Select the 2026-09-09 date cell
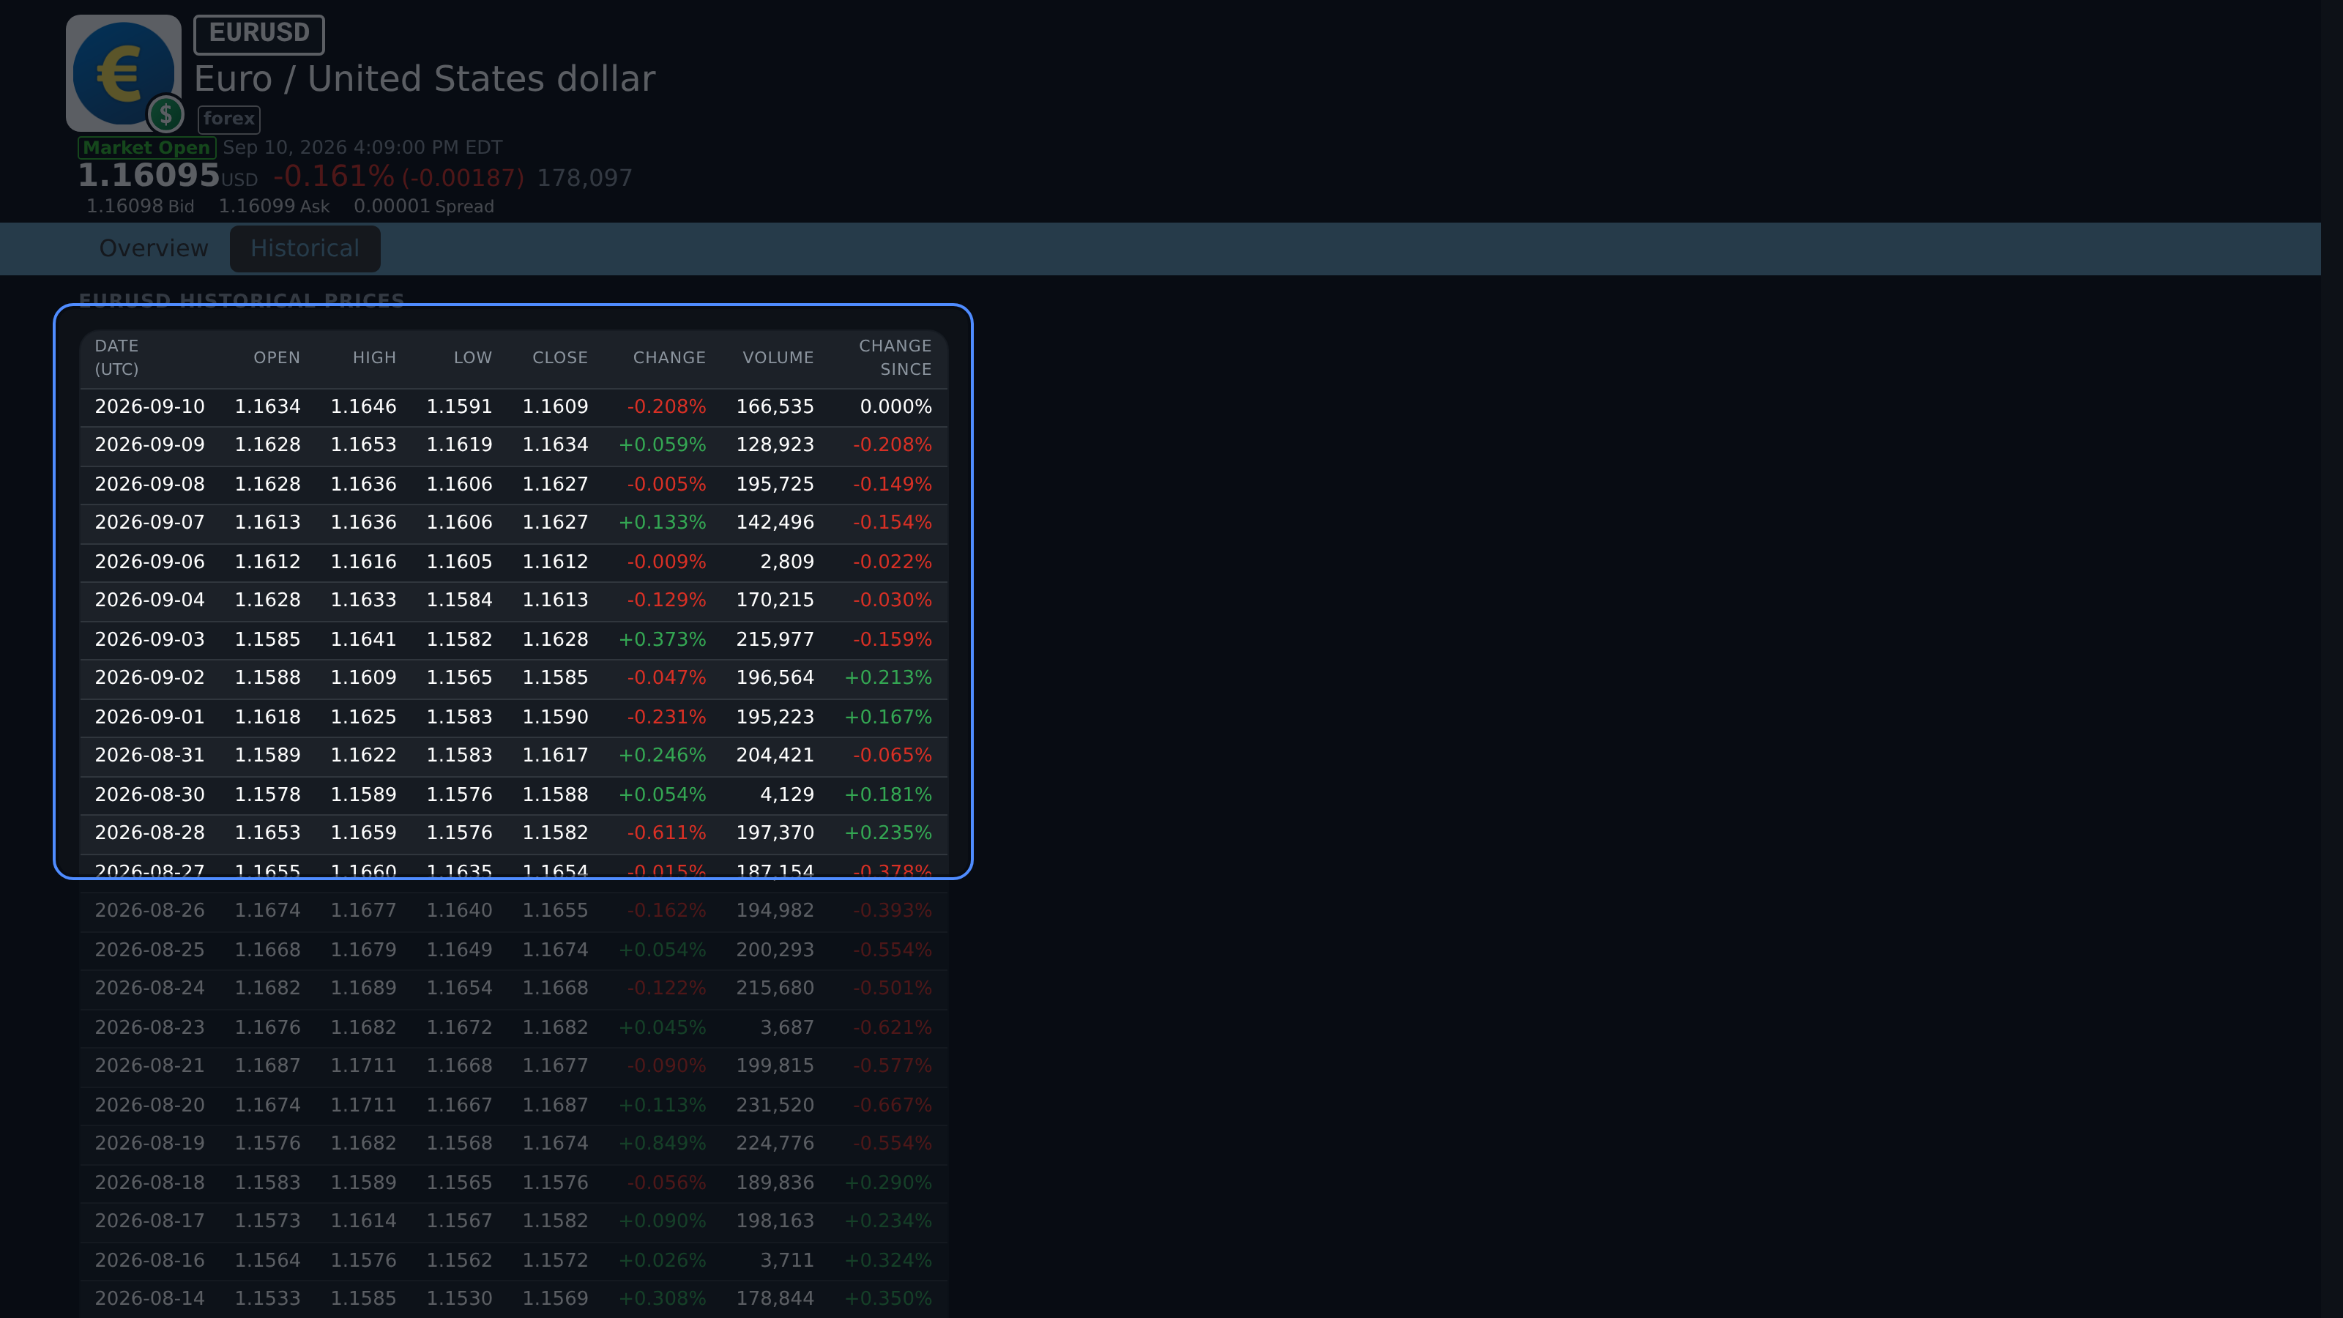This screenshot has width=2343, height=1318. click(150, 444)
